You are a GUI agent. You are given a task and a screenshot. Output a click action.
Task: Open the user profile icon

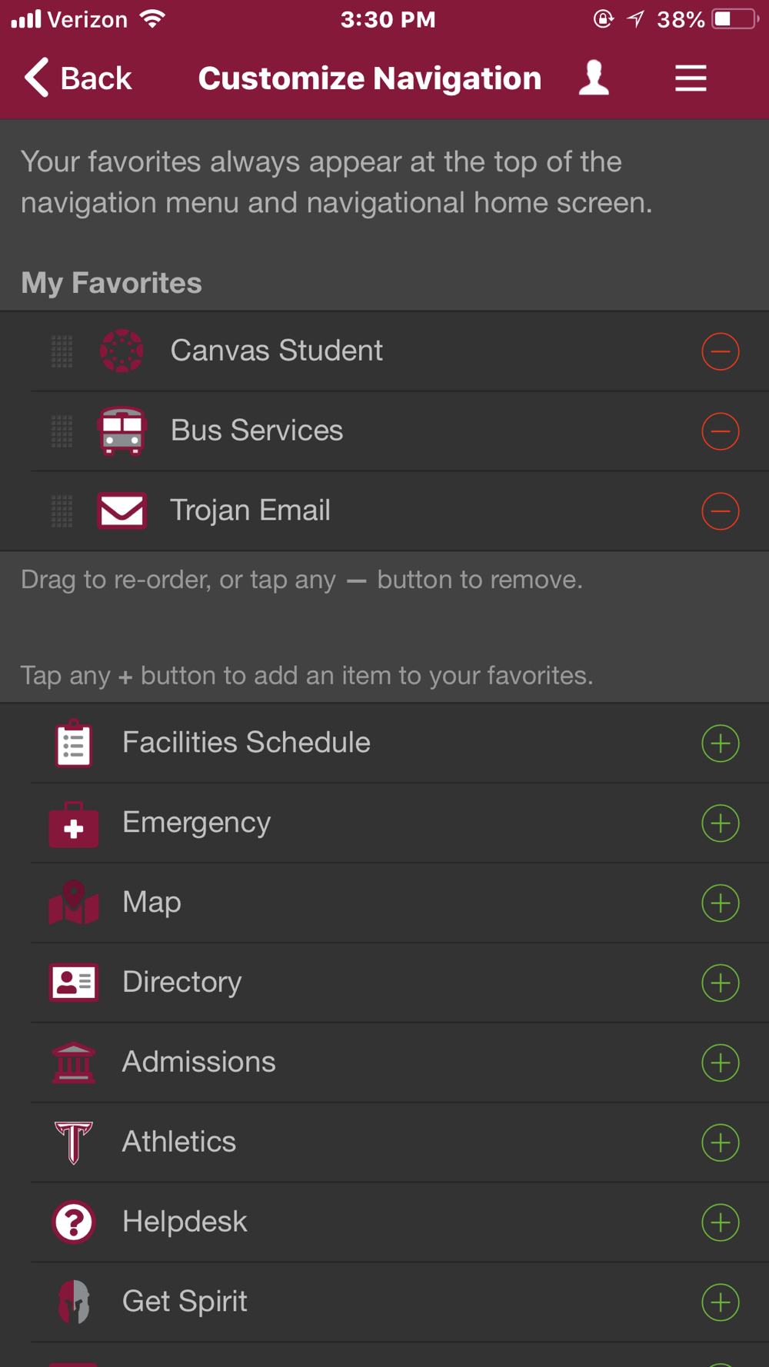coord(594,78)
